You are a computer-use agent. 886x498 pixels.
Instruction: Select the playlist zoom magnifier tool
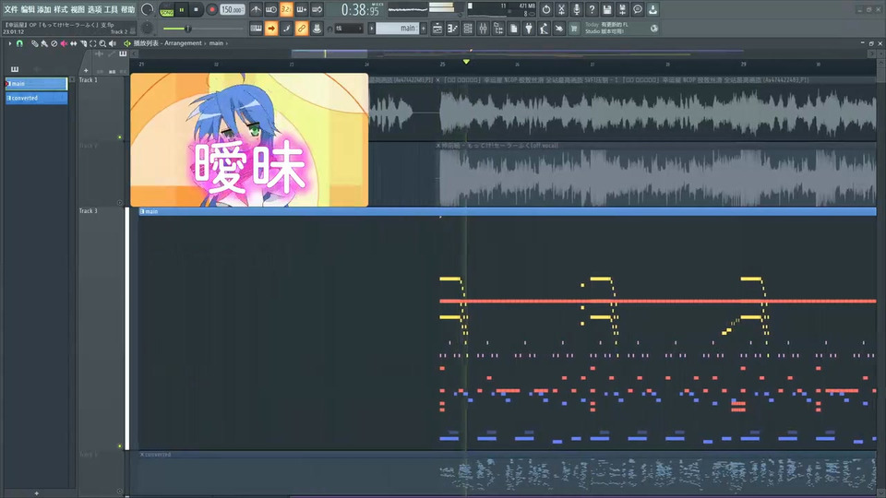[x=102, y=43]
